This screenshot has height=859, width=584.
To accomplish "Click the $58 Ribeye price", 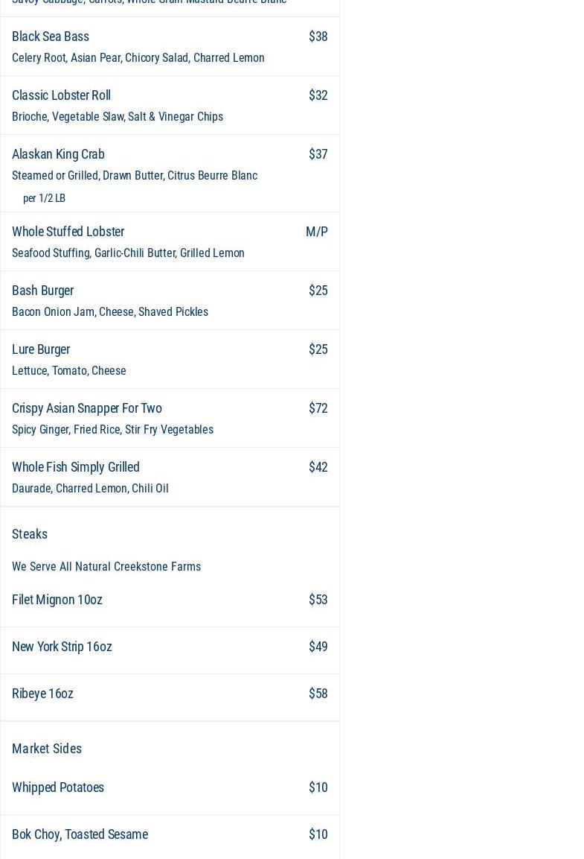I will click(318, 694).
